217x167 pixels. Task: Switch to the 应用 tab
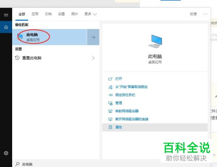pyautogui.click(x=35, y=14)
